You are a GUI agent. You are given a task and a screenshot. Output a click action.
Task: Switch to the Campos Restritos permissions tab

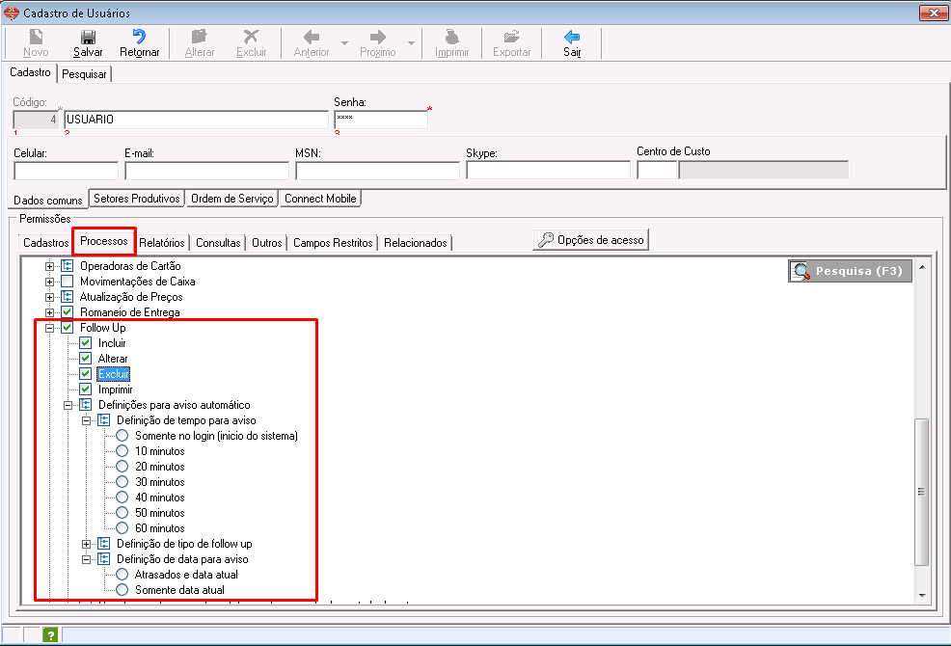tap(333, 243)
